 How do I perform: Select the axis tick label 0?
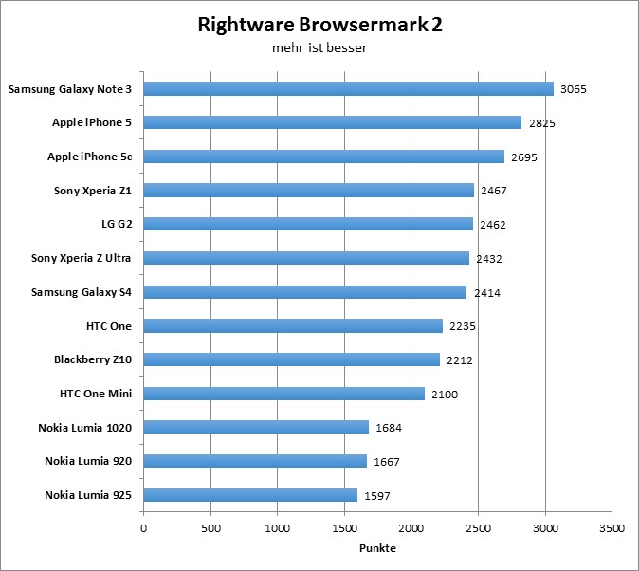143,528
